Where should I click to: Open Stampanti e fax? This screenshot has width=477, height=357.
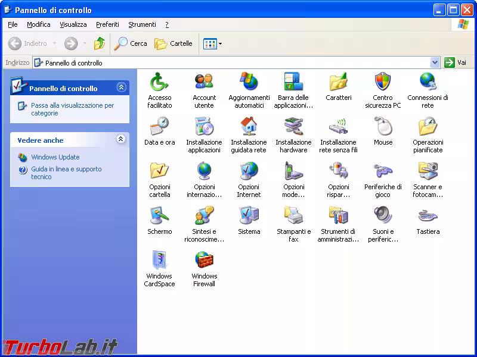[x=293, y=217]
